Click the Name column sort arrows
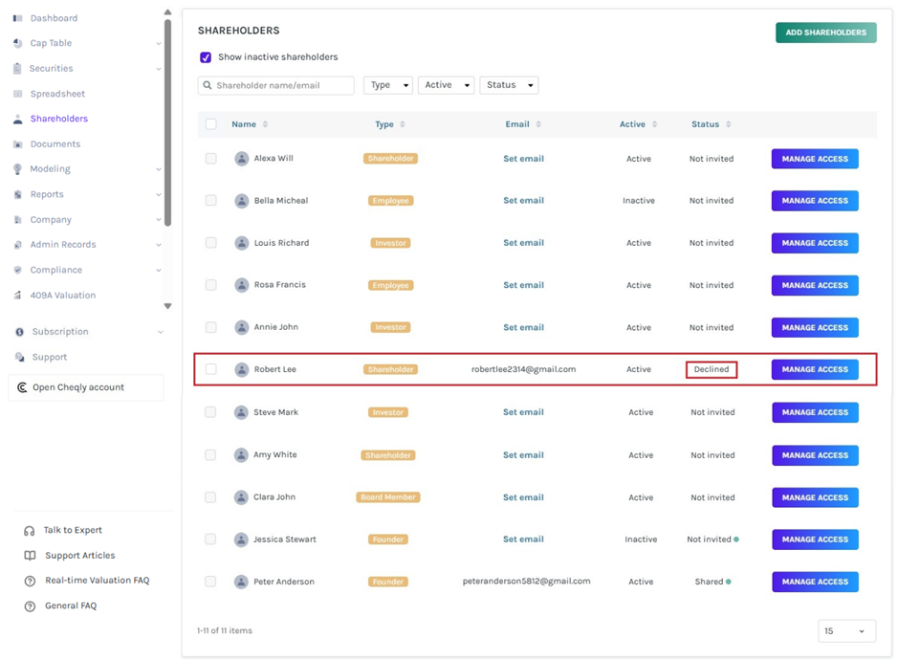 click(x=265, y=124)
